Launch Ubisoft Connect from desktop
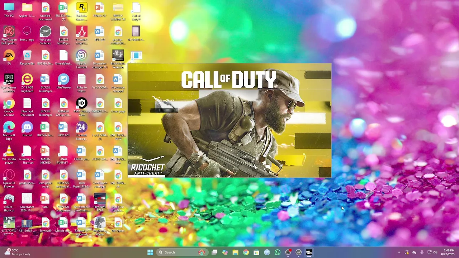 tap(82, 59)
